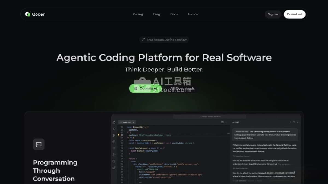Click the lightbulb icon beside line 18

pyautogui.click(x=118, y=135)
